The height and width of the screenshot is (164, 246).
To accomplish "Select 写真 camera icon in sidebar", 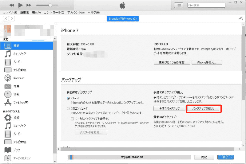I will (x=8, y=86).
